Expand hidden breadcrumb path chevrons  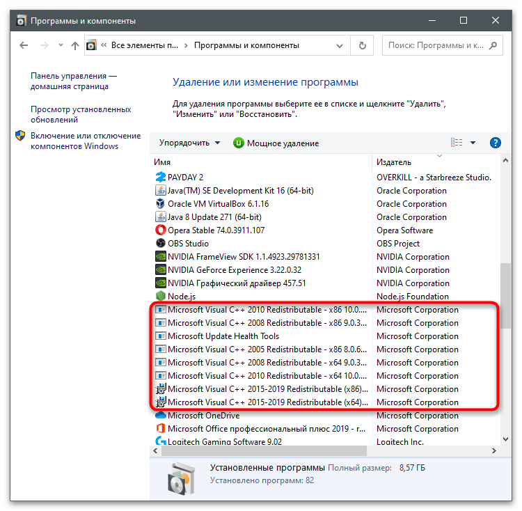104,45
